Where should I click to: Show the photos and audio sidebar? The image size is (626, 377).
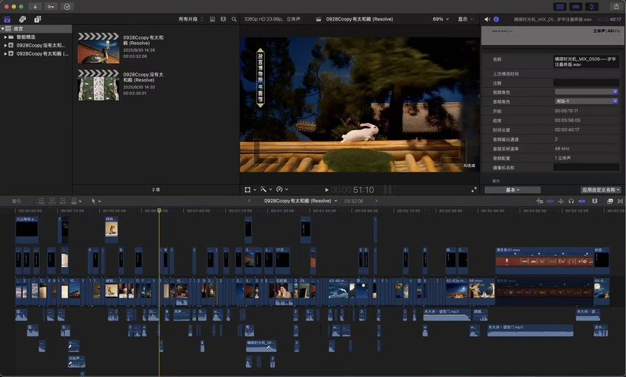coord(22,19)
